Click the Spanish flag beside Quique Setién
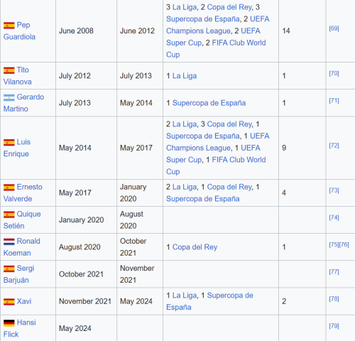The width and height of the screenshot is (355, 341). coord(9,215)
